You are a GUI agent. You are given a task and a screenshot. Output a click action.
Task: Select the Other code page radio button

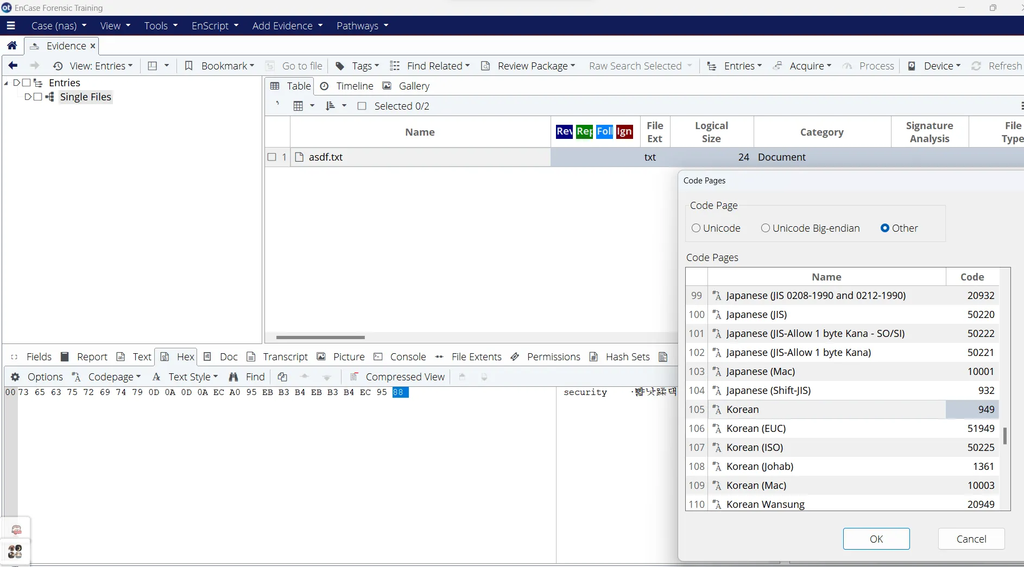point(885,228)
